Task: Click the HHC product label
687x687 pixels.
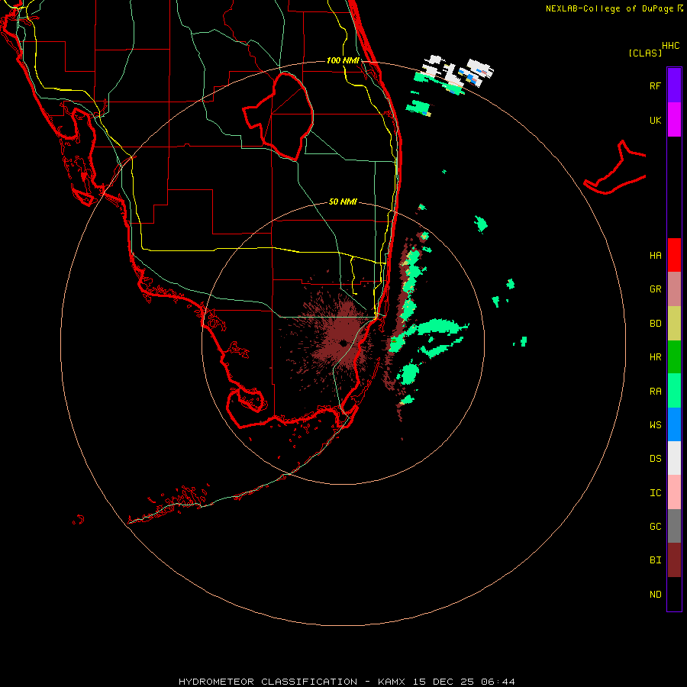Action: point(671,46)
